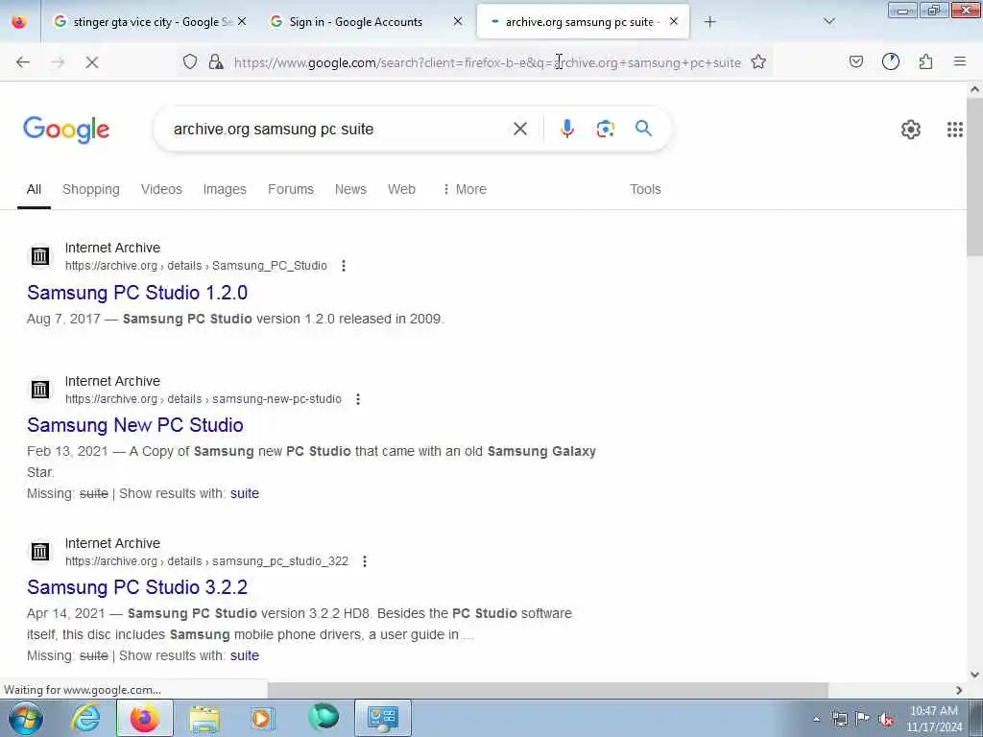Switch to Sign in Google Accounts tab
This screenshot has width=983, height=737.
point(367,22)
